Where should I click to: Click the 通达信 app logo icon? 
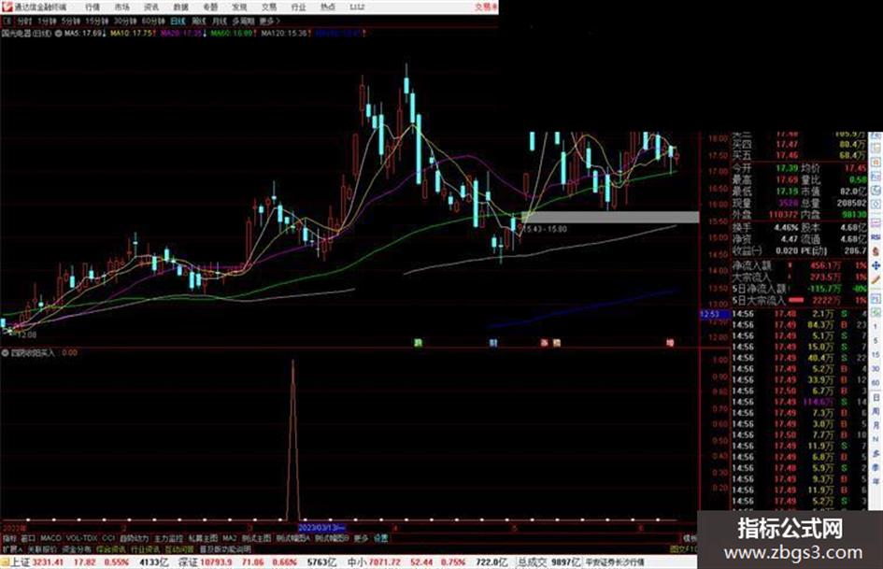[7, 7]
